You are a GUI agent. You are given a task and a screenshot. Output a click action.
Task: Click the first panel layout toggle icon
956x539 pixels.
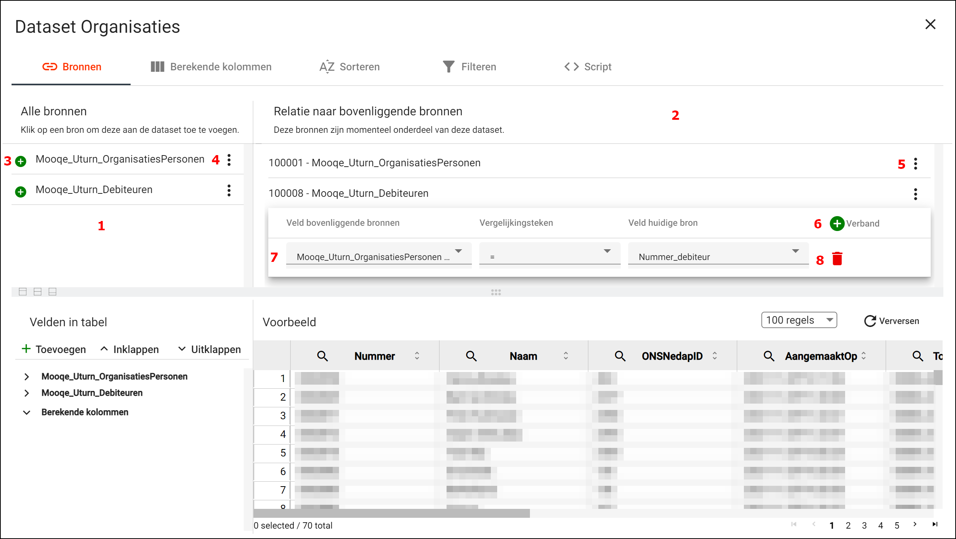(x=23, y=292)
